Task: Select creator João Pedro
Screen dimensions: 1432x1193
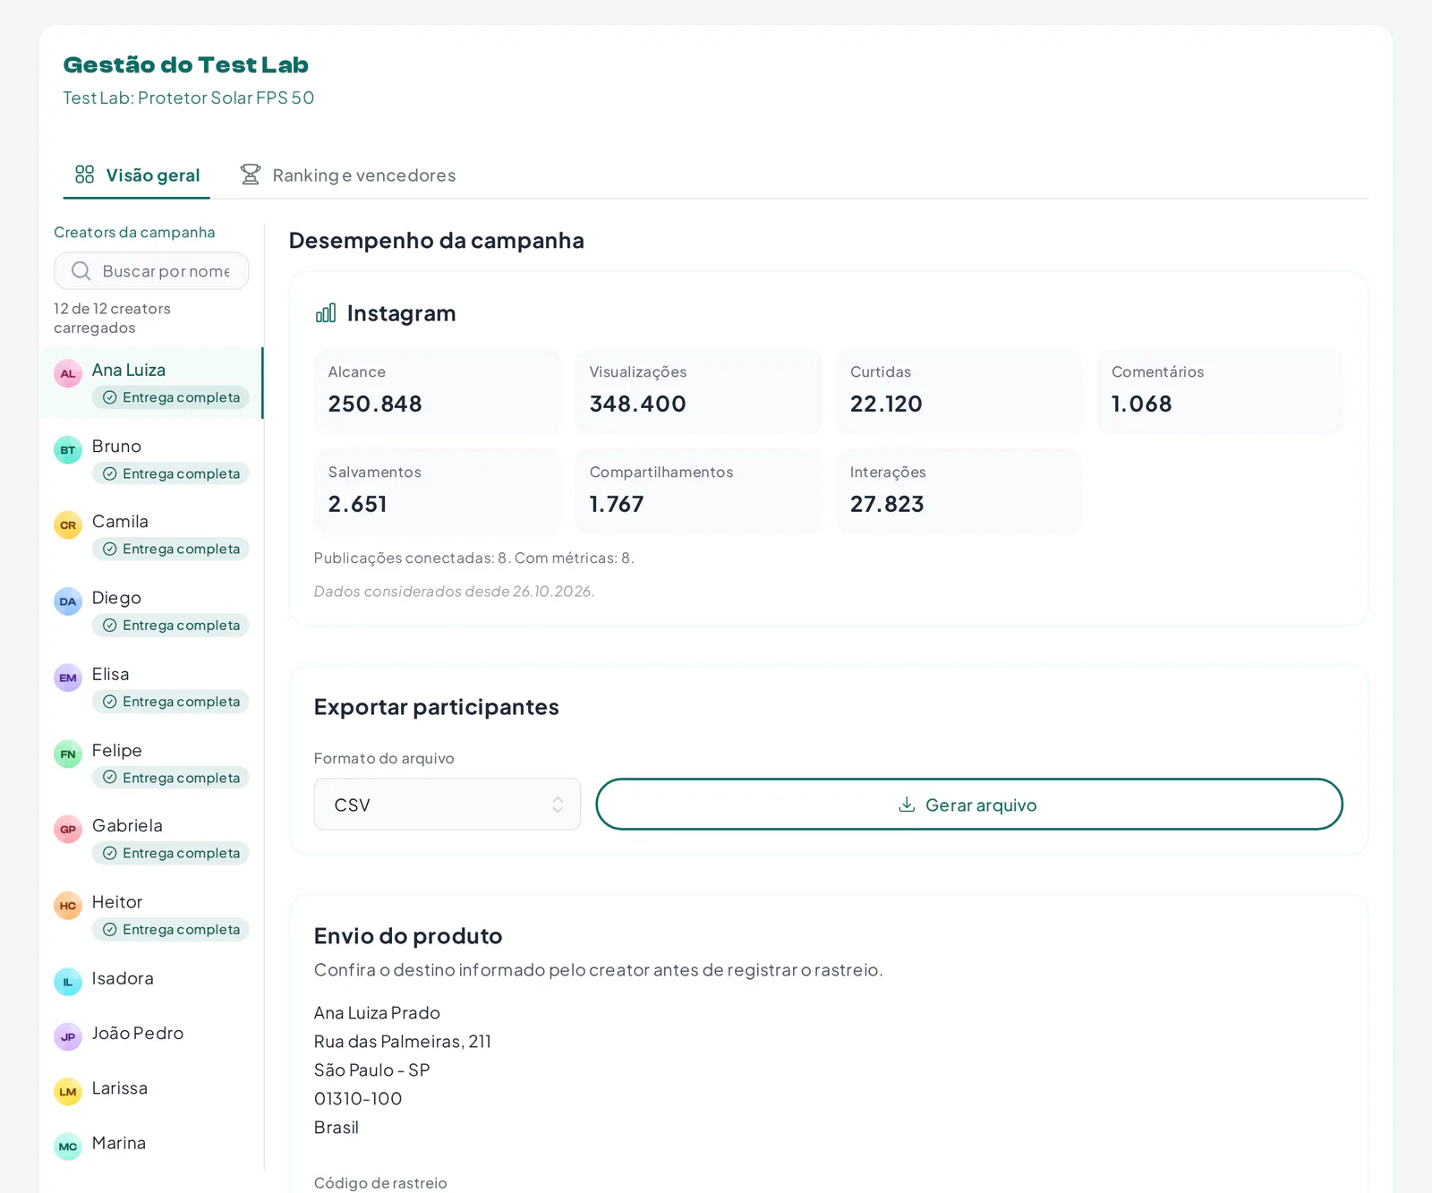Action: coord(150,1035)
